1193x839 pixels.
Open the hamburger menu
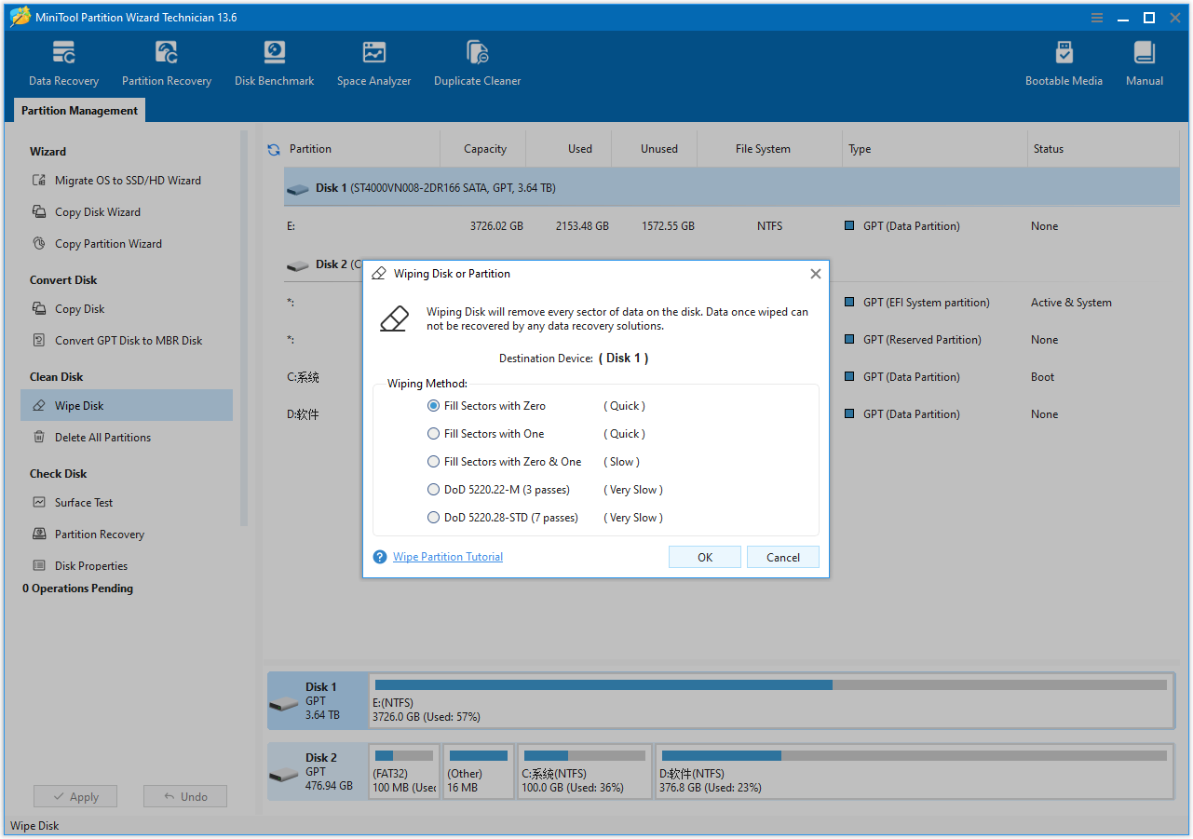pos(1096,17)
